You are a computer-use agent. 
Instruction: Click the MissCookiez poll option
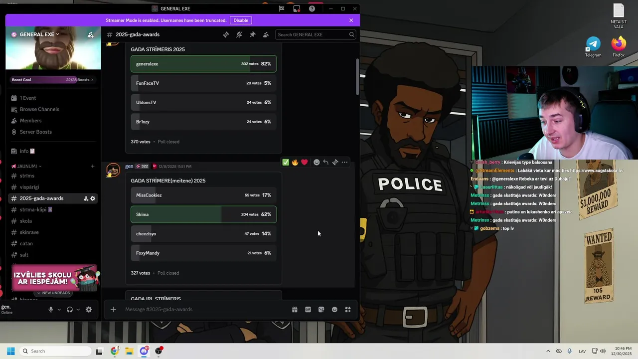pyautogui.click(x=203, y=195)
